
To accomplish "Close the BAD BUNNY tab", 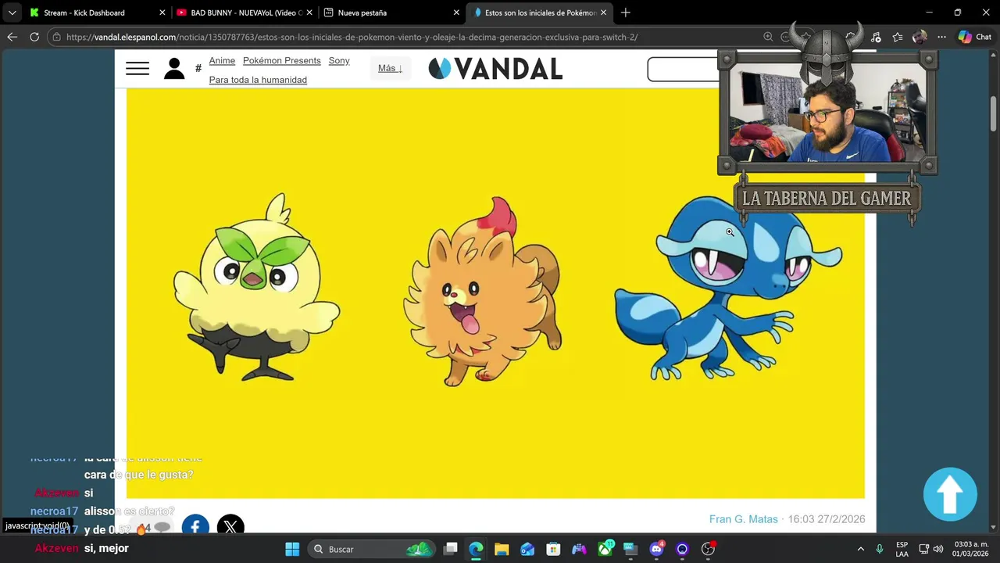I will [309, 13].
